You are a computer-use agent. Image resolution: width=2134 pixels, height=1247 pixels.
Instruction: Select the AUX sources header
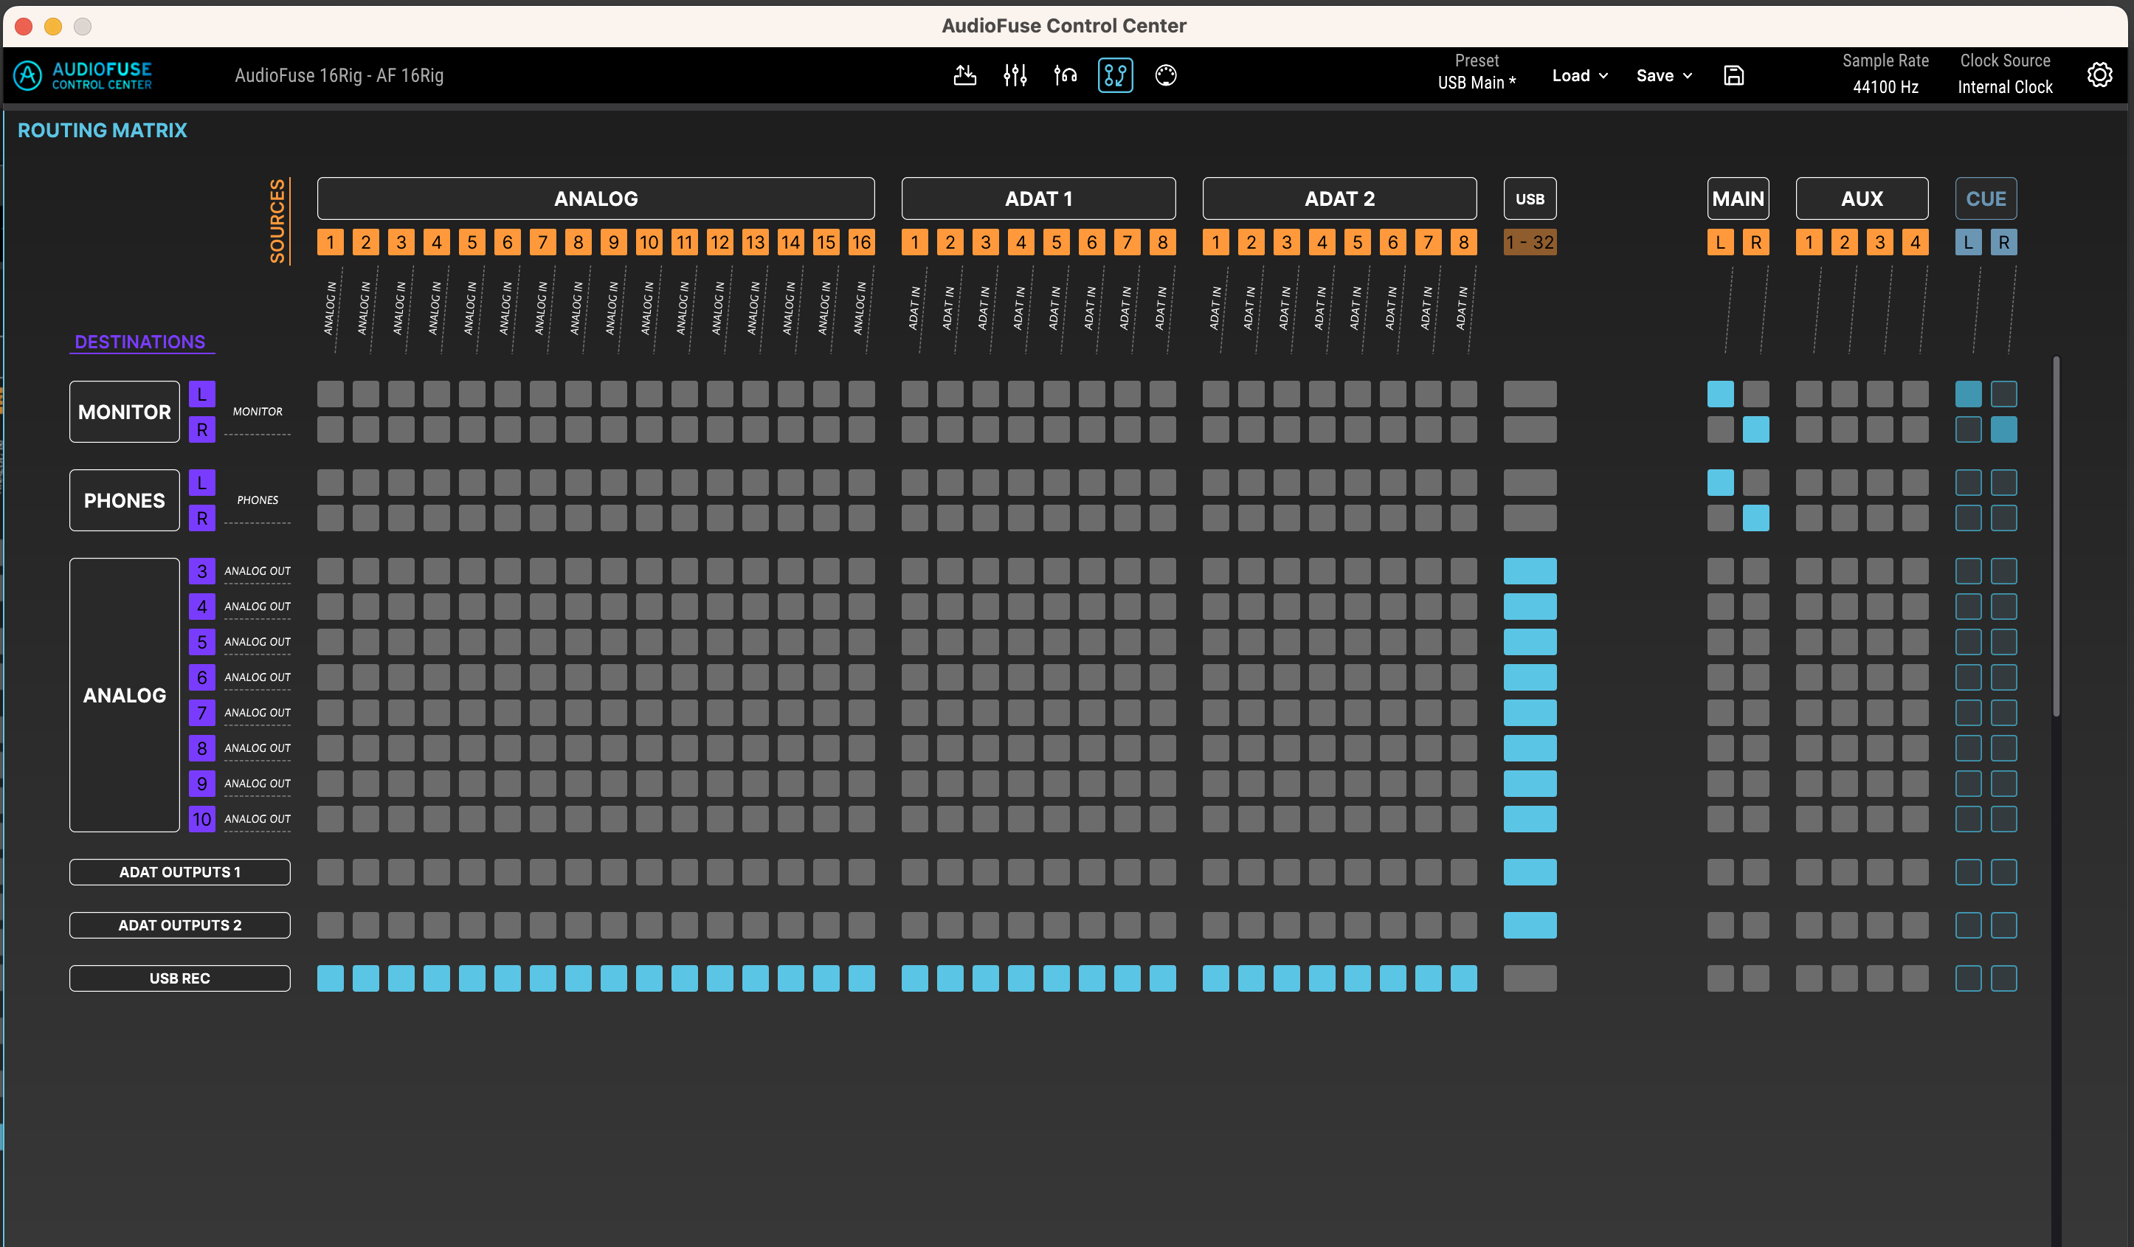[1861, 198]
